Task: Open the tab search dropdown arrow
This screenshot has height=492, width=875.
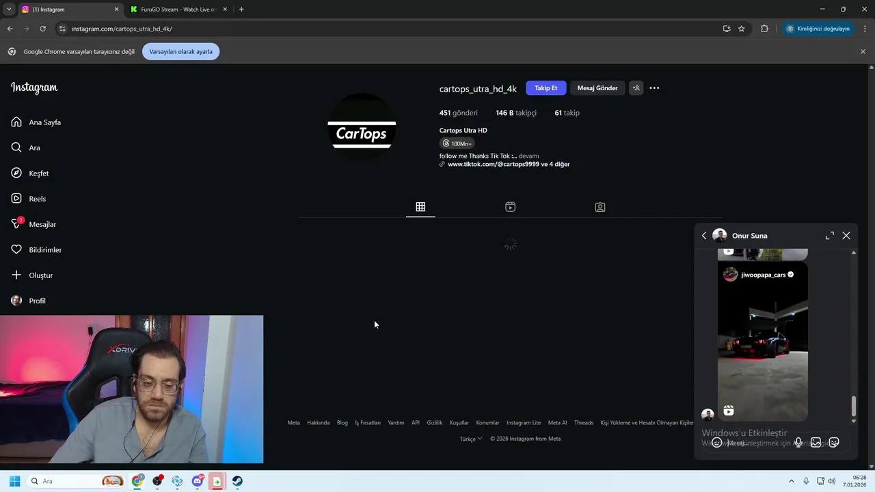Action: (9, 10)
